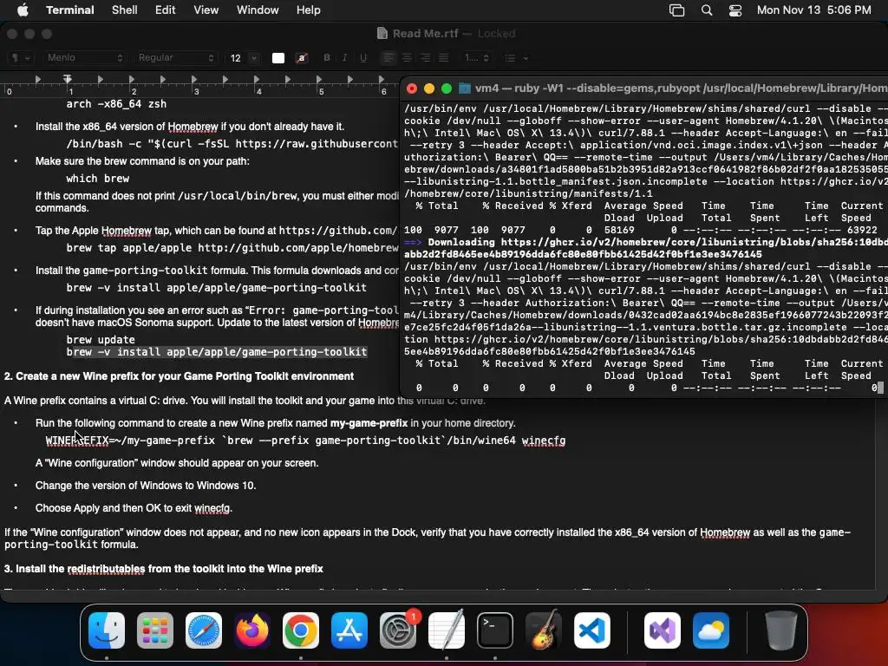Open Stage Manager from menu bar
Viewport: 888px width, 666px height.
click(x=676, y=10)
